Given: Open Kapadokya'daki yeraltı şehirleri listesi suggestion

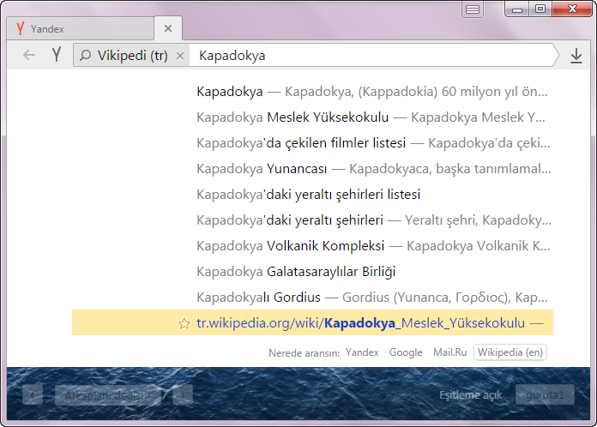Looking at the screenshot, I should (312, 195).
